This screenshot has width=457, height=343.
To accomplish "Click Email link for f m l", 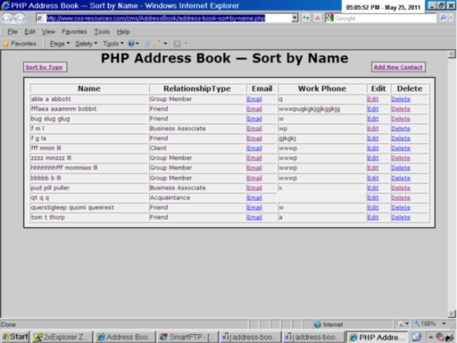I will [x=254, y=129].
